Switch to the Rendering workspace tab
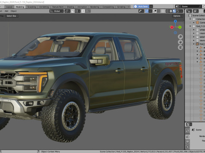Screen dimensions: 205x153 coord(94,7)
